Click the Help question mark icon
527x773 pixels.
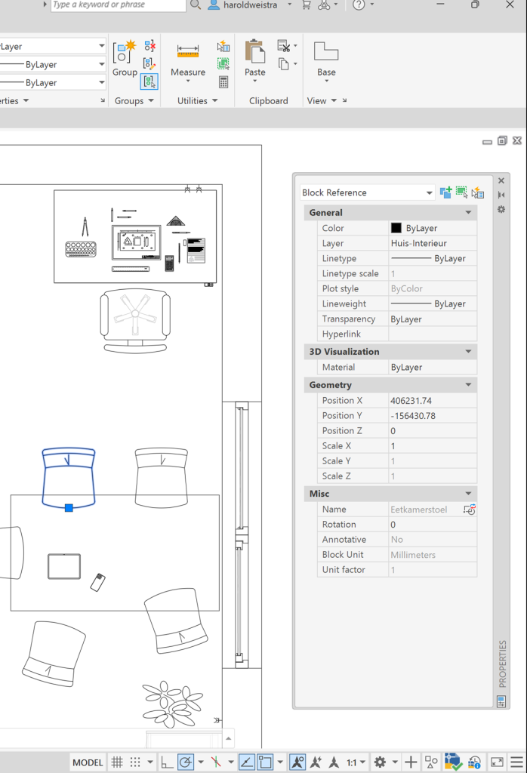(x=359, y=5)
